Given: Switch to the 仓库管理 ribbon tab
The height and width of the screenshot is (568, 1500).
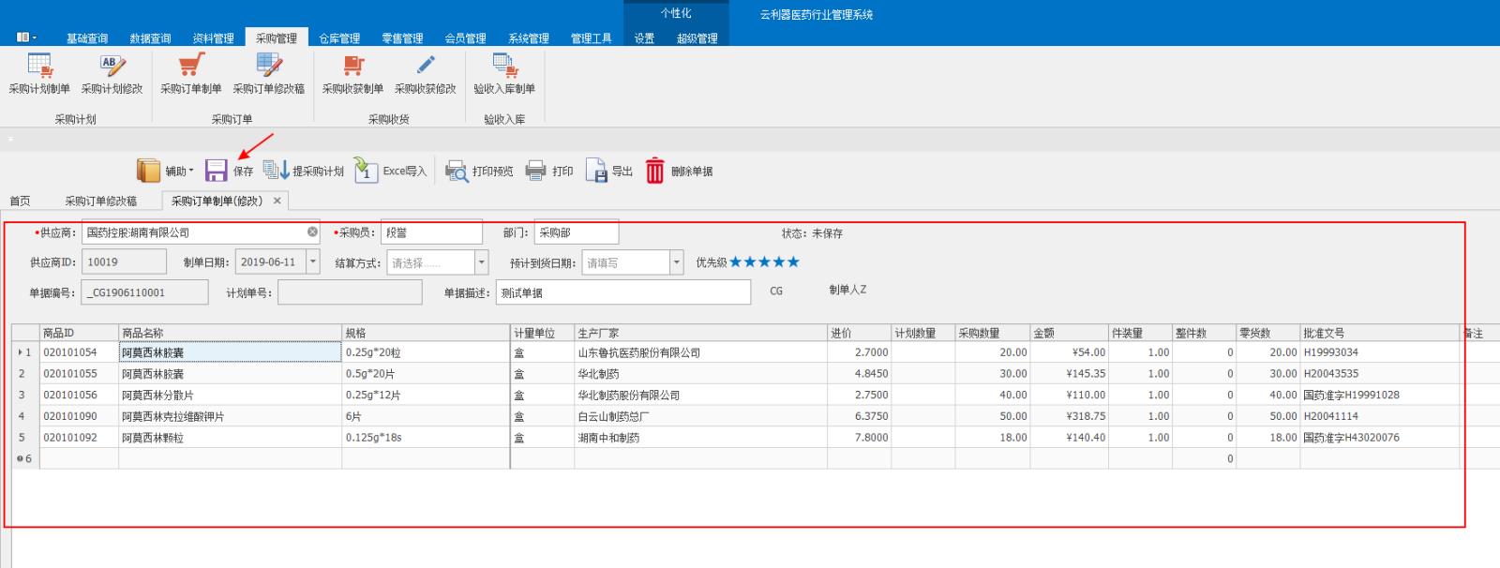Looking at the screenshot, I should pos(339,38).
